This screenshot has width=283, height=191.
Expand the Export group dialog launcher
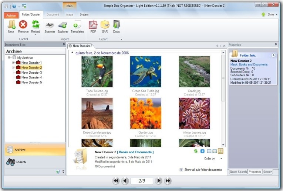tap(121, 39)
